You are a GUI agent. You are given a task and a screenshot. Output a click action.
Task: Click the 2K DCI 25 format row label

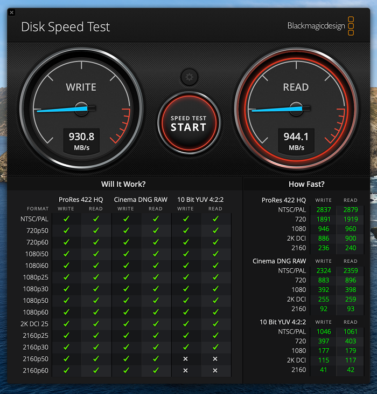[34, 324]
